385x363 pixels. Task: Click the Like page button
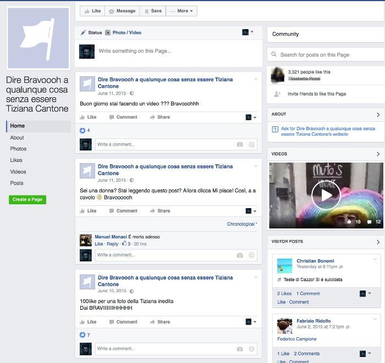[92, 11]
